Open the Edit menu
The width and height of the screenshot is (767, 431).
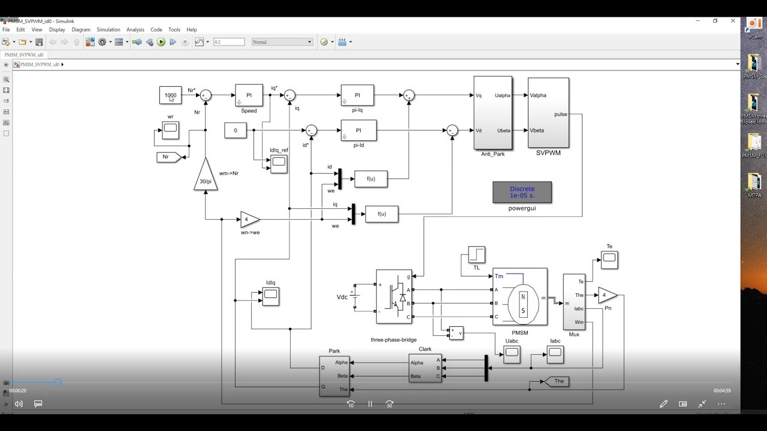20,29
